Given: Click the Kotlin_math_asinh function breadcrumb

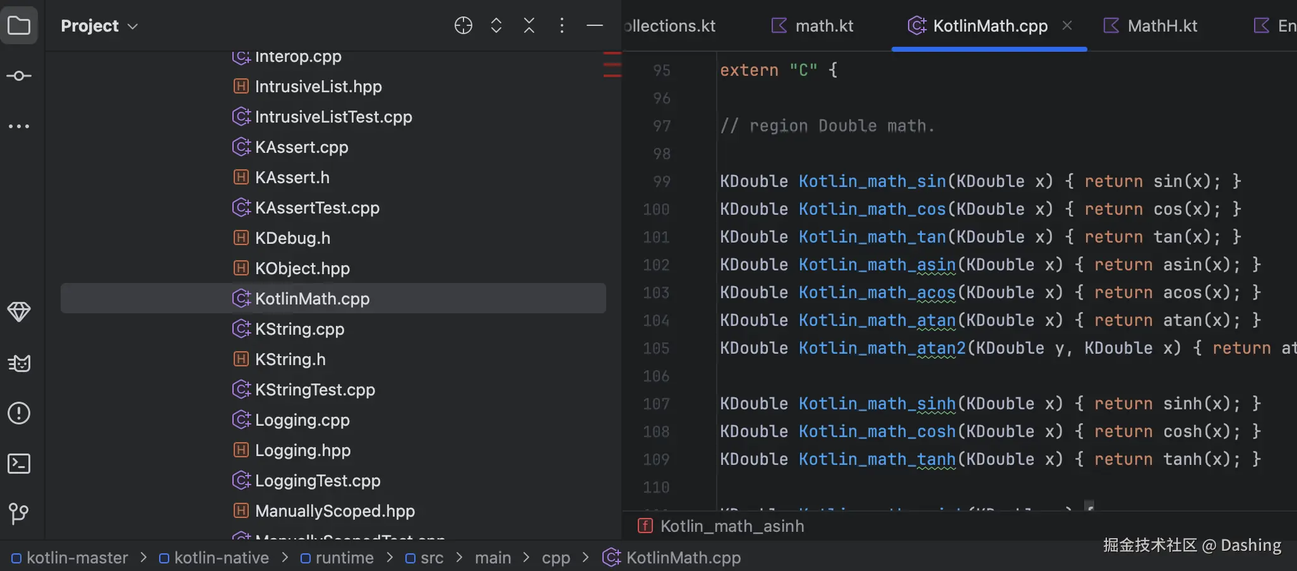Looking at the screenshot, I should pyautogui.click(x=732, y=526).
